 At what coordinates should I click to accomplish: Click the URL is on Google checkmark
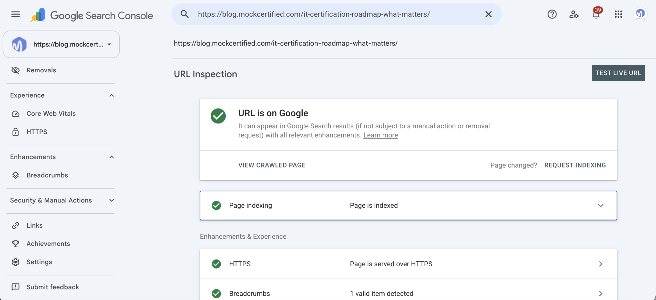(x=218, y=116)
